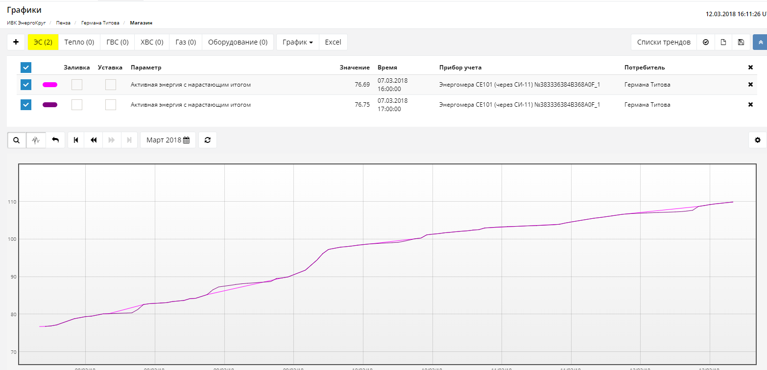Click the Параметр column header
This screenshot has width=767, height=370.
(x=146, y=68)
